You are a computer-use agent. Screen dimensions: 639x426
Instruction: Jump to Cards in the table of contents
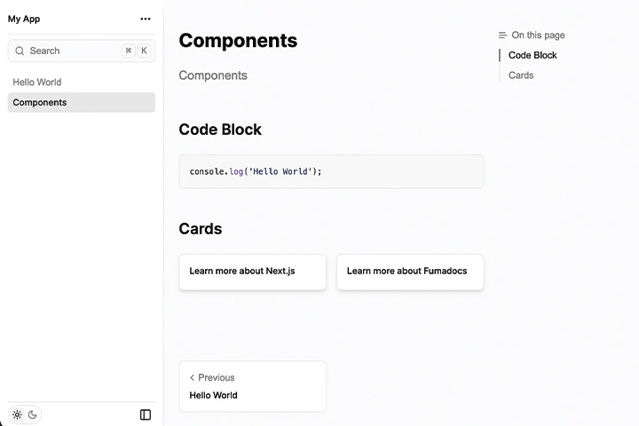tap(521, 75)
